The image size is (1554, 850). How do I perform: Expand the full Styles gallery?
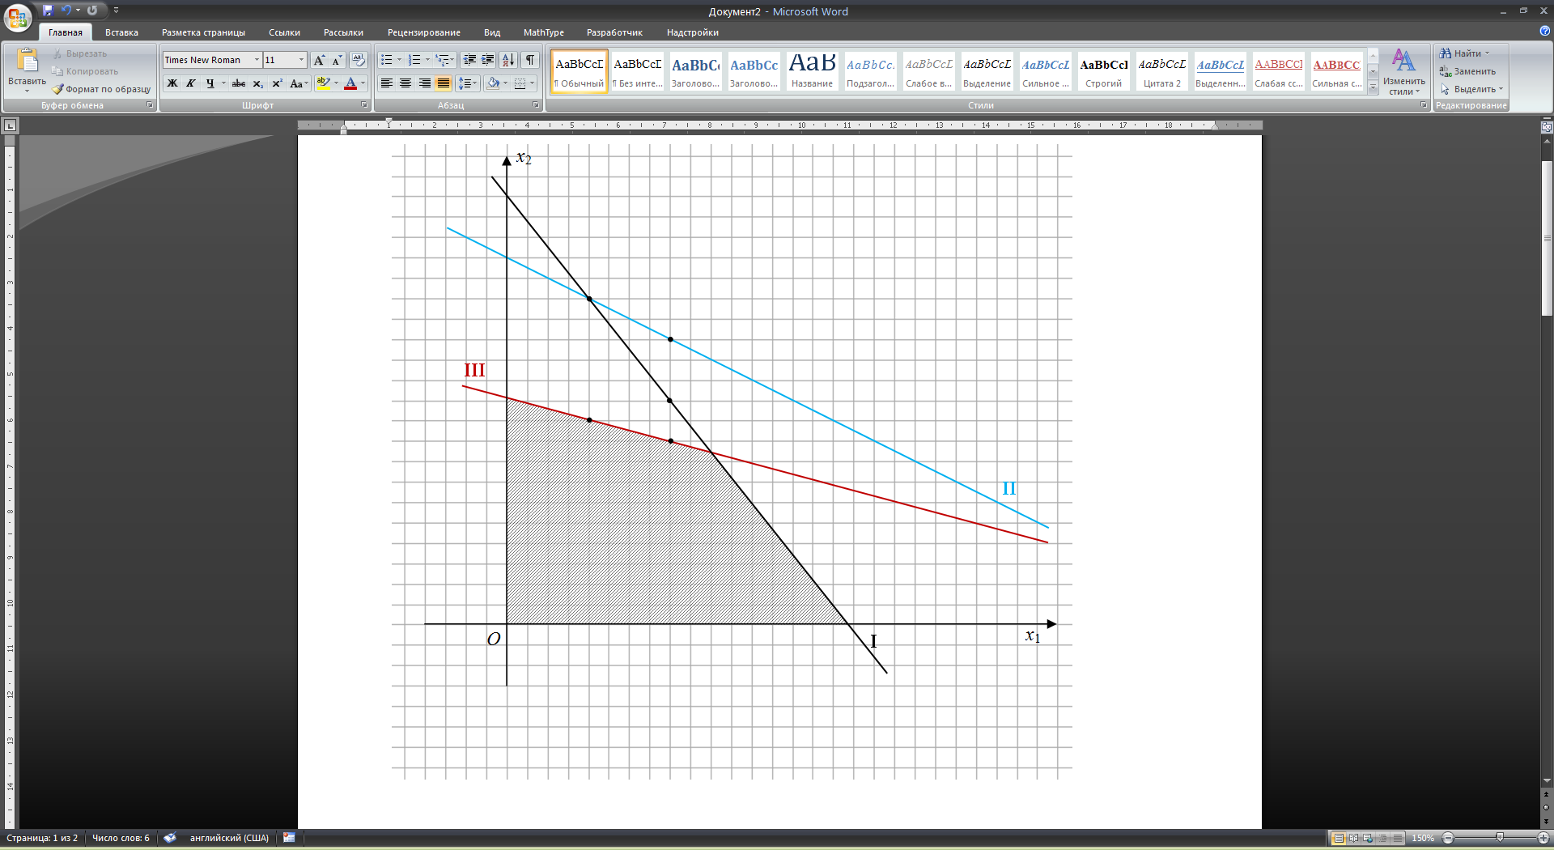[1373, 87]
